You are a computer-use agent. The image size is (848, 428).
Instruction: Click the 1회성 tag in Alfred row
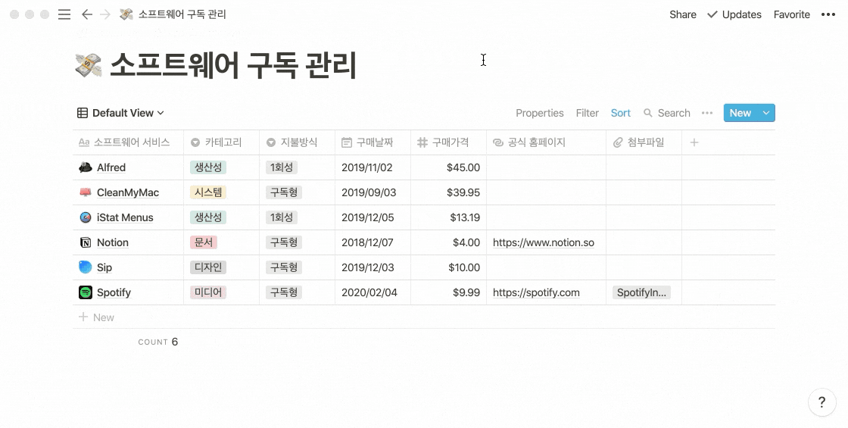pyautogui.click(x=281, y=167)
